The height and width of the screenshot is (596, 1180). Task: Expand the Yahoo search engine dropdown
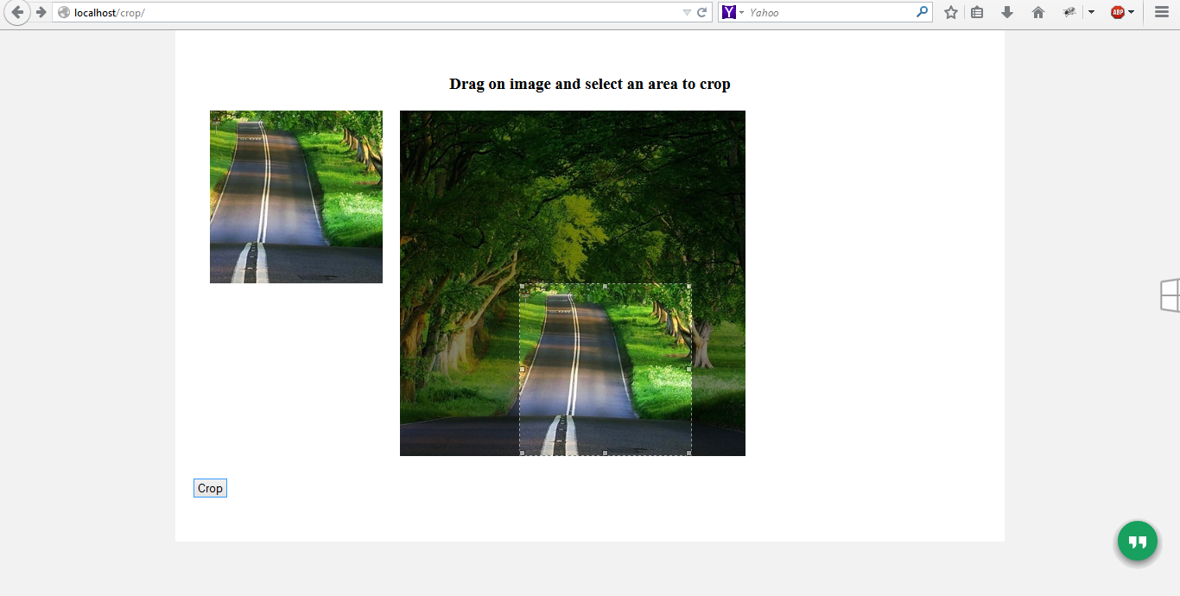740,12
